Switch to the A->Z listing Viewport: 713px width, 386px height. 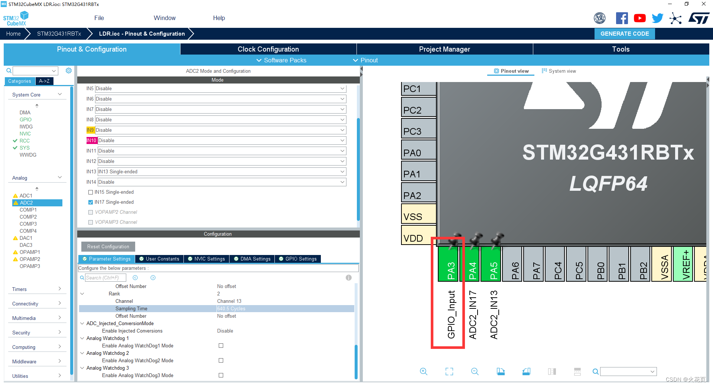[45, 81]
